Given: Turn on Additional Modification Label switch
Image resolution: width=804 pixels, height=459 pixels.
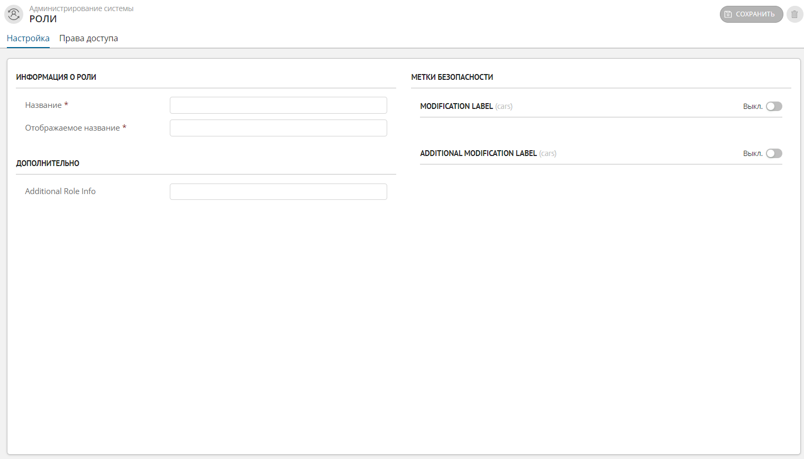Looking at the screenshot, I should tap(774, 153).
